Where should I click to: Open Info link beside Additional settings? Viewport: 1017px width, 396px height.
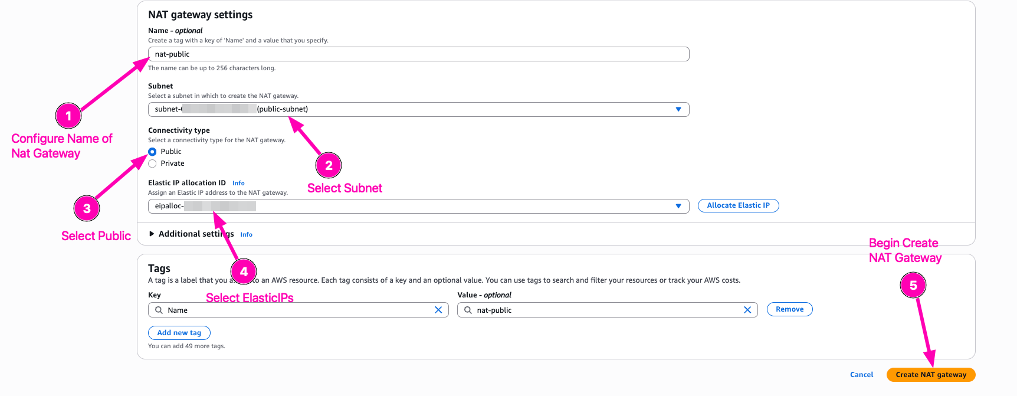246,234
